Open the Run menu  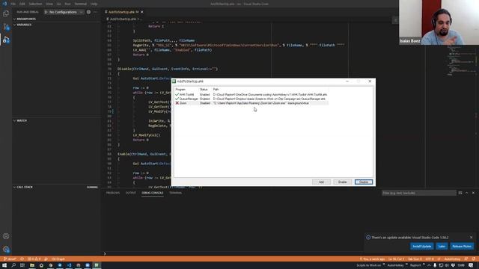pos(67,4)
